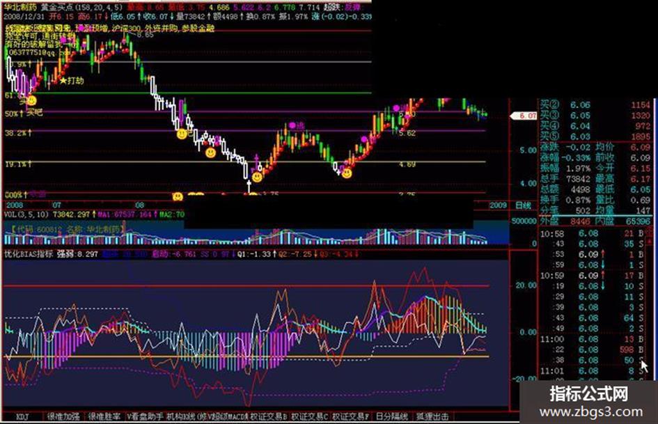Click the 总手 73842 value

(x=578, y=179)
